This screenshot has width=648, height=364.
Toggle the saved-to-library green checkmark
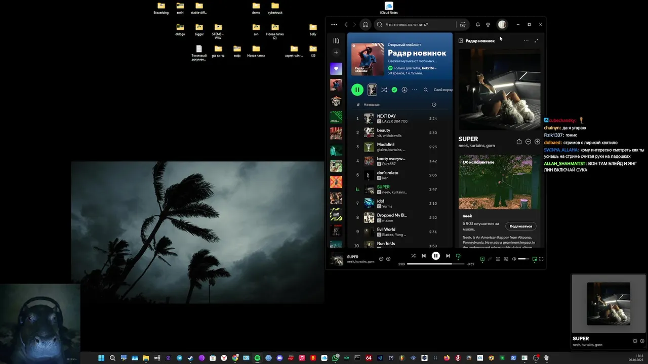(394, 89)
